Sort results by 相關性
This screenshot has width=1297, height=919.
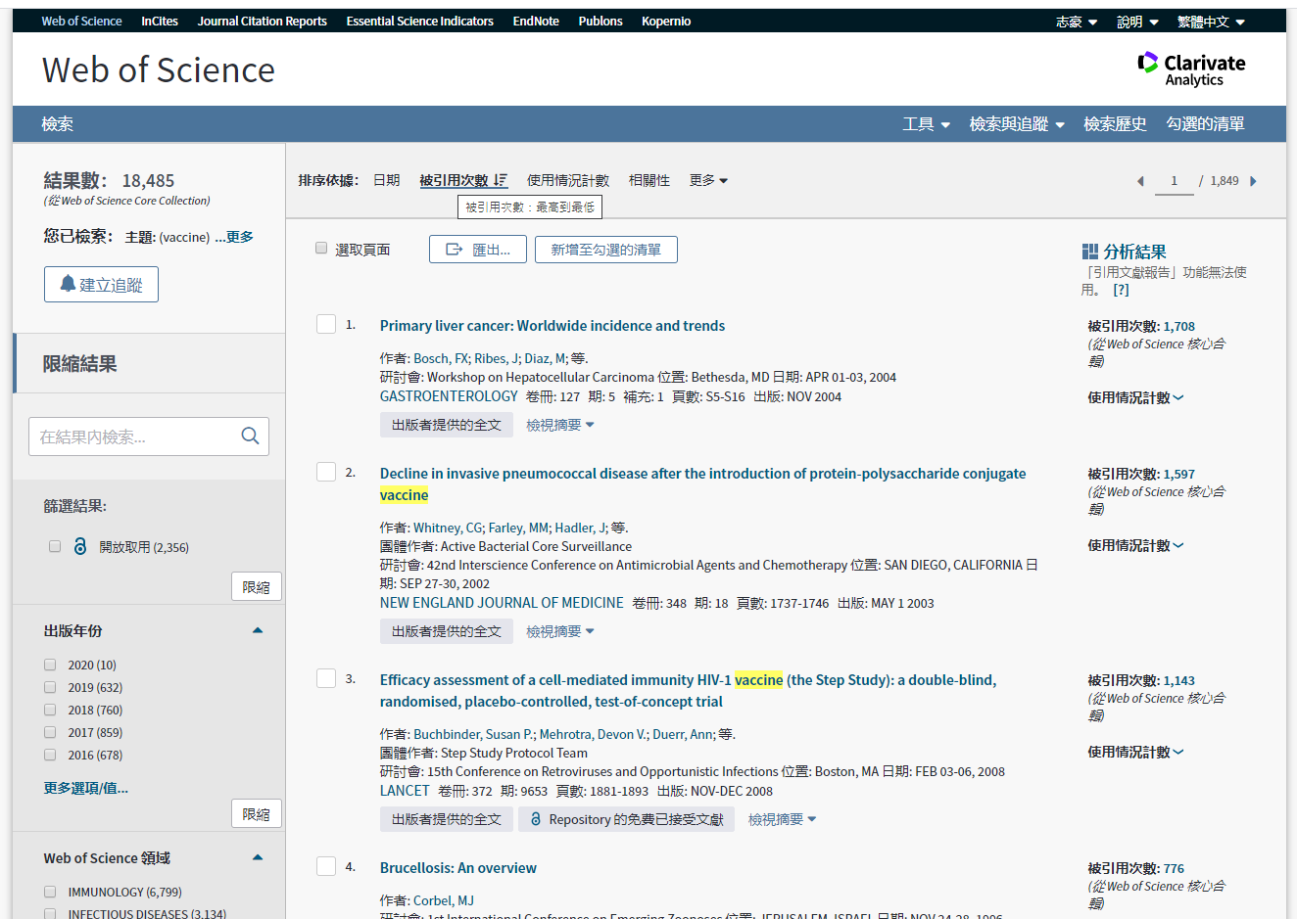point(649,180)
